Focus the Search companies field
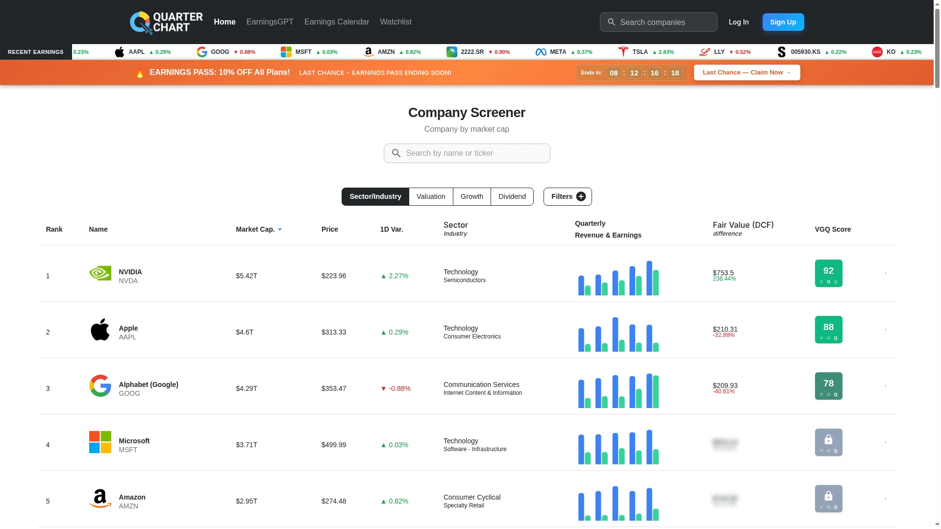Viewport: 941px width, 529px height. coord(659,22)
